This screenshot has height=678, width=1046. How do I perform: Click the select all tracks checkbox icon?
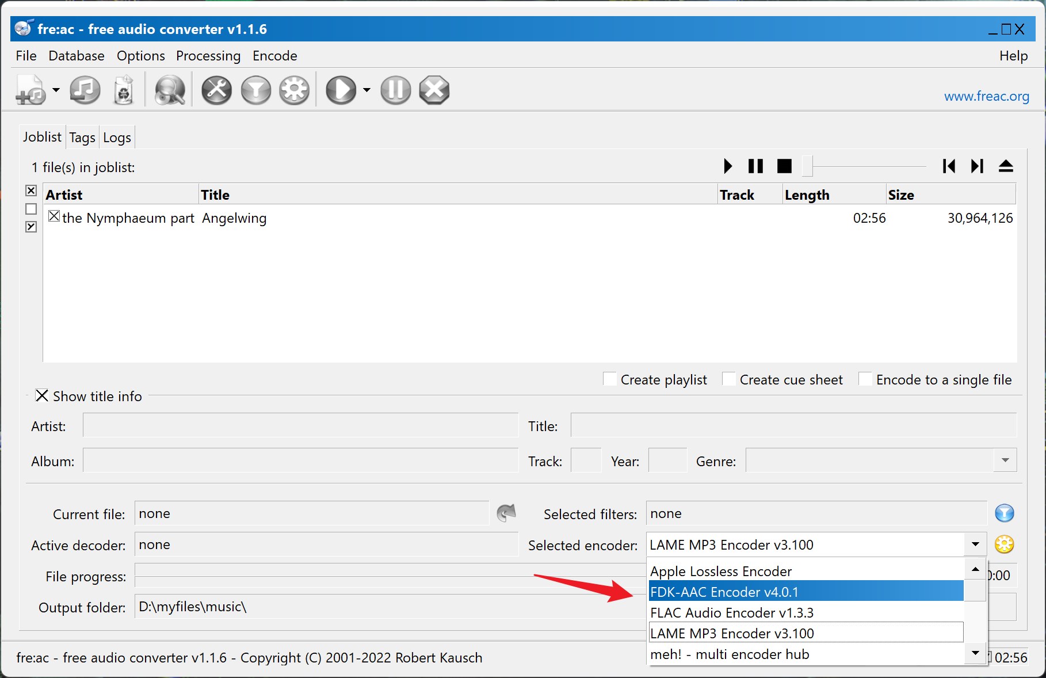(x=31, y=191)
